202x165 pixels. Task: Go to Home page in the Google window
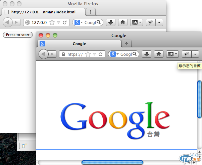pos(159,54)
